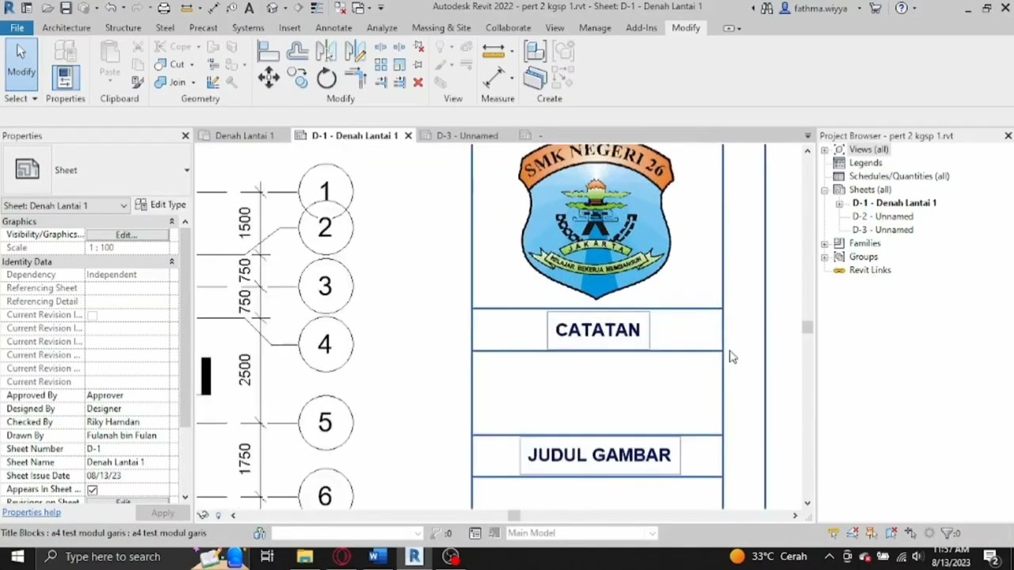
Task: Click the Windows search box
Action: [x=113, y=557]
